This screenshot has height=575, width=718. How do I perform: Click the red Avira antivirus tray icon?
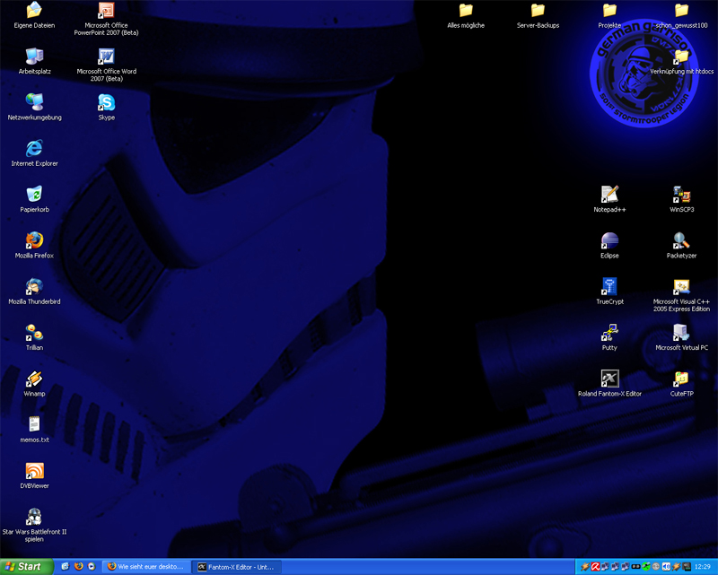pyautogui.click(x=596, y=567)
